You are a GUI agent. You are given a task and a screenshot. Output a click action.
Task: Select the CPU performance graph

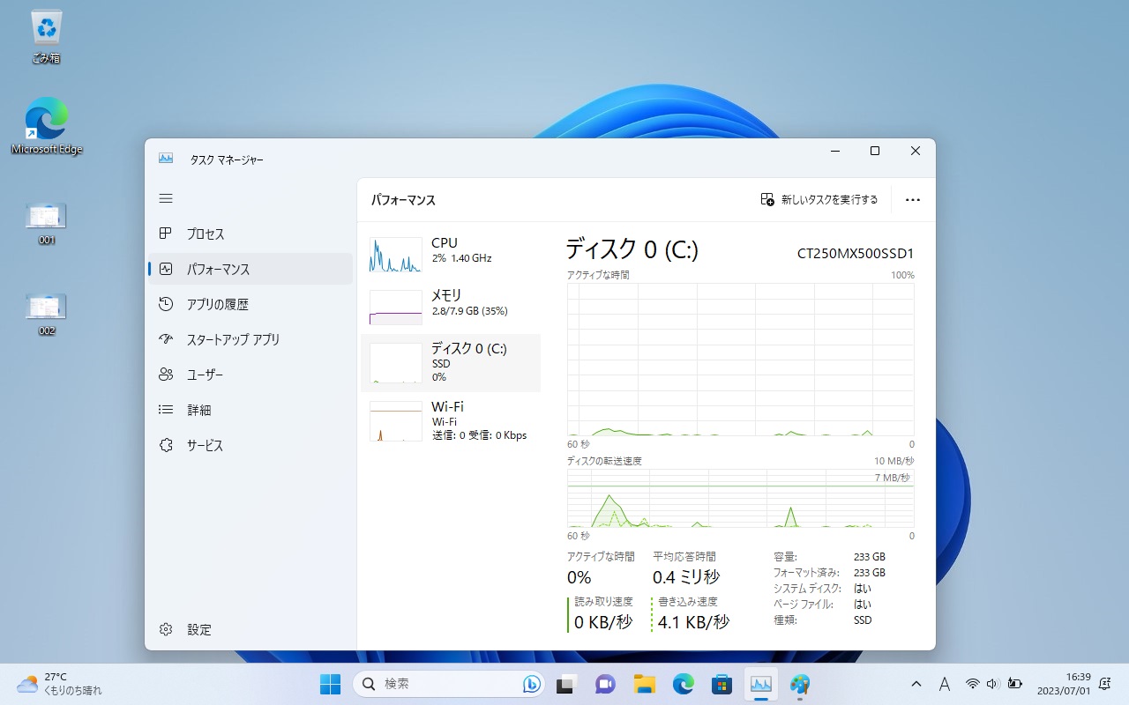[396, 255]
